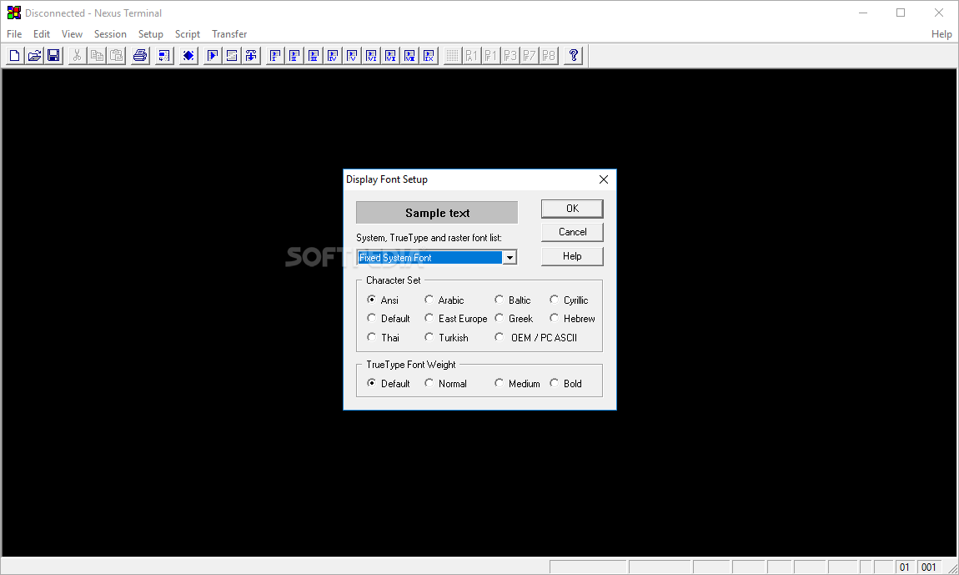Click the status bar cell showing 001
Screen dimensions: 959x575
[928, 567]
